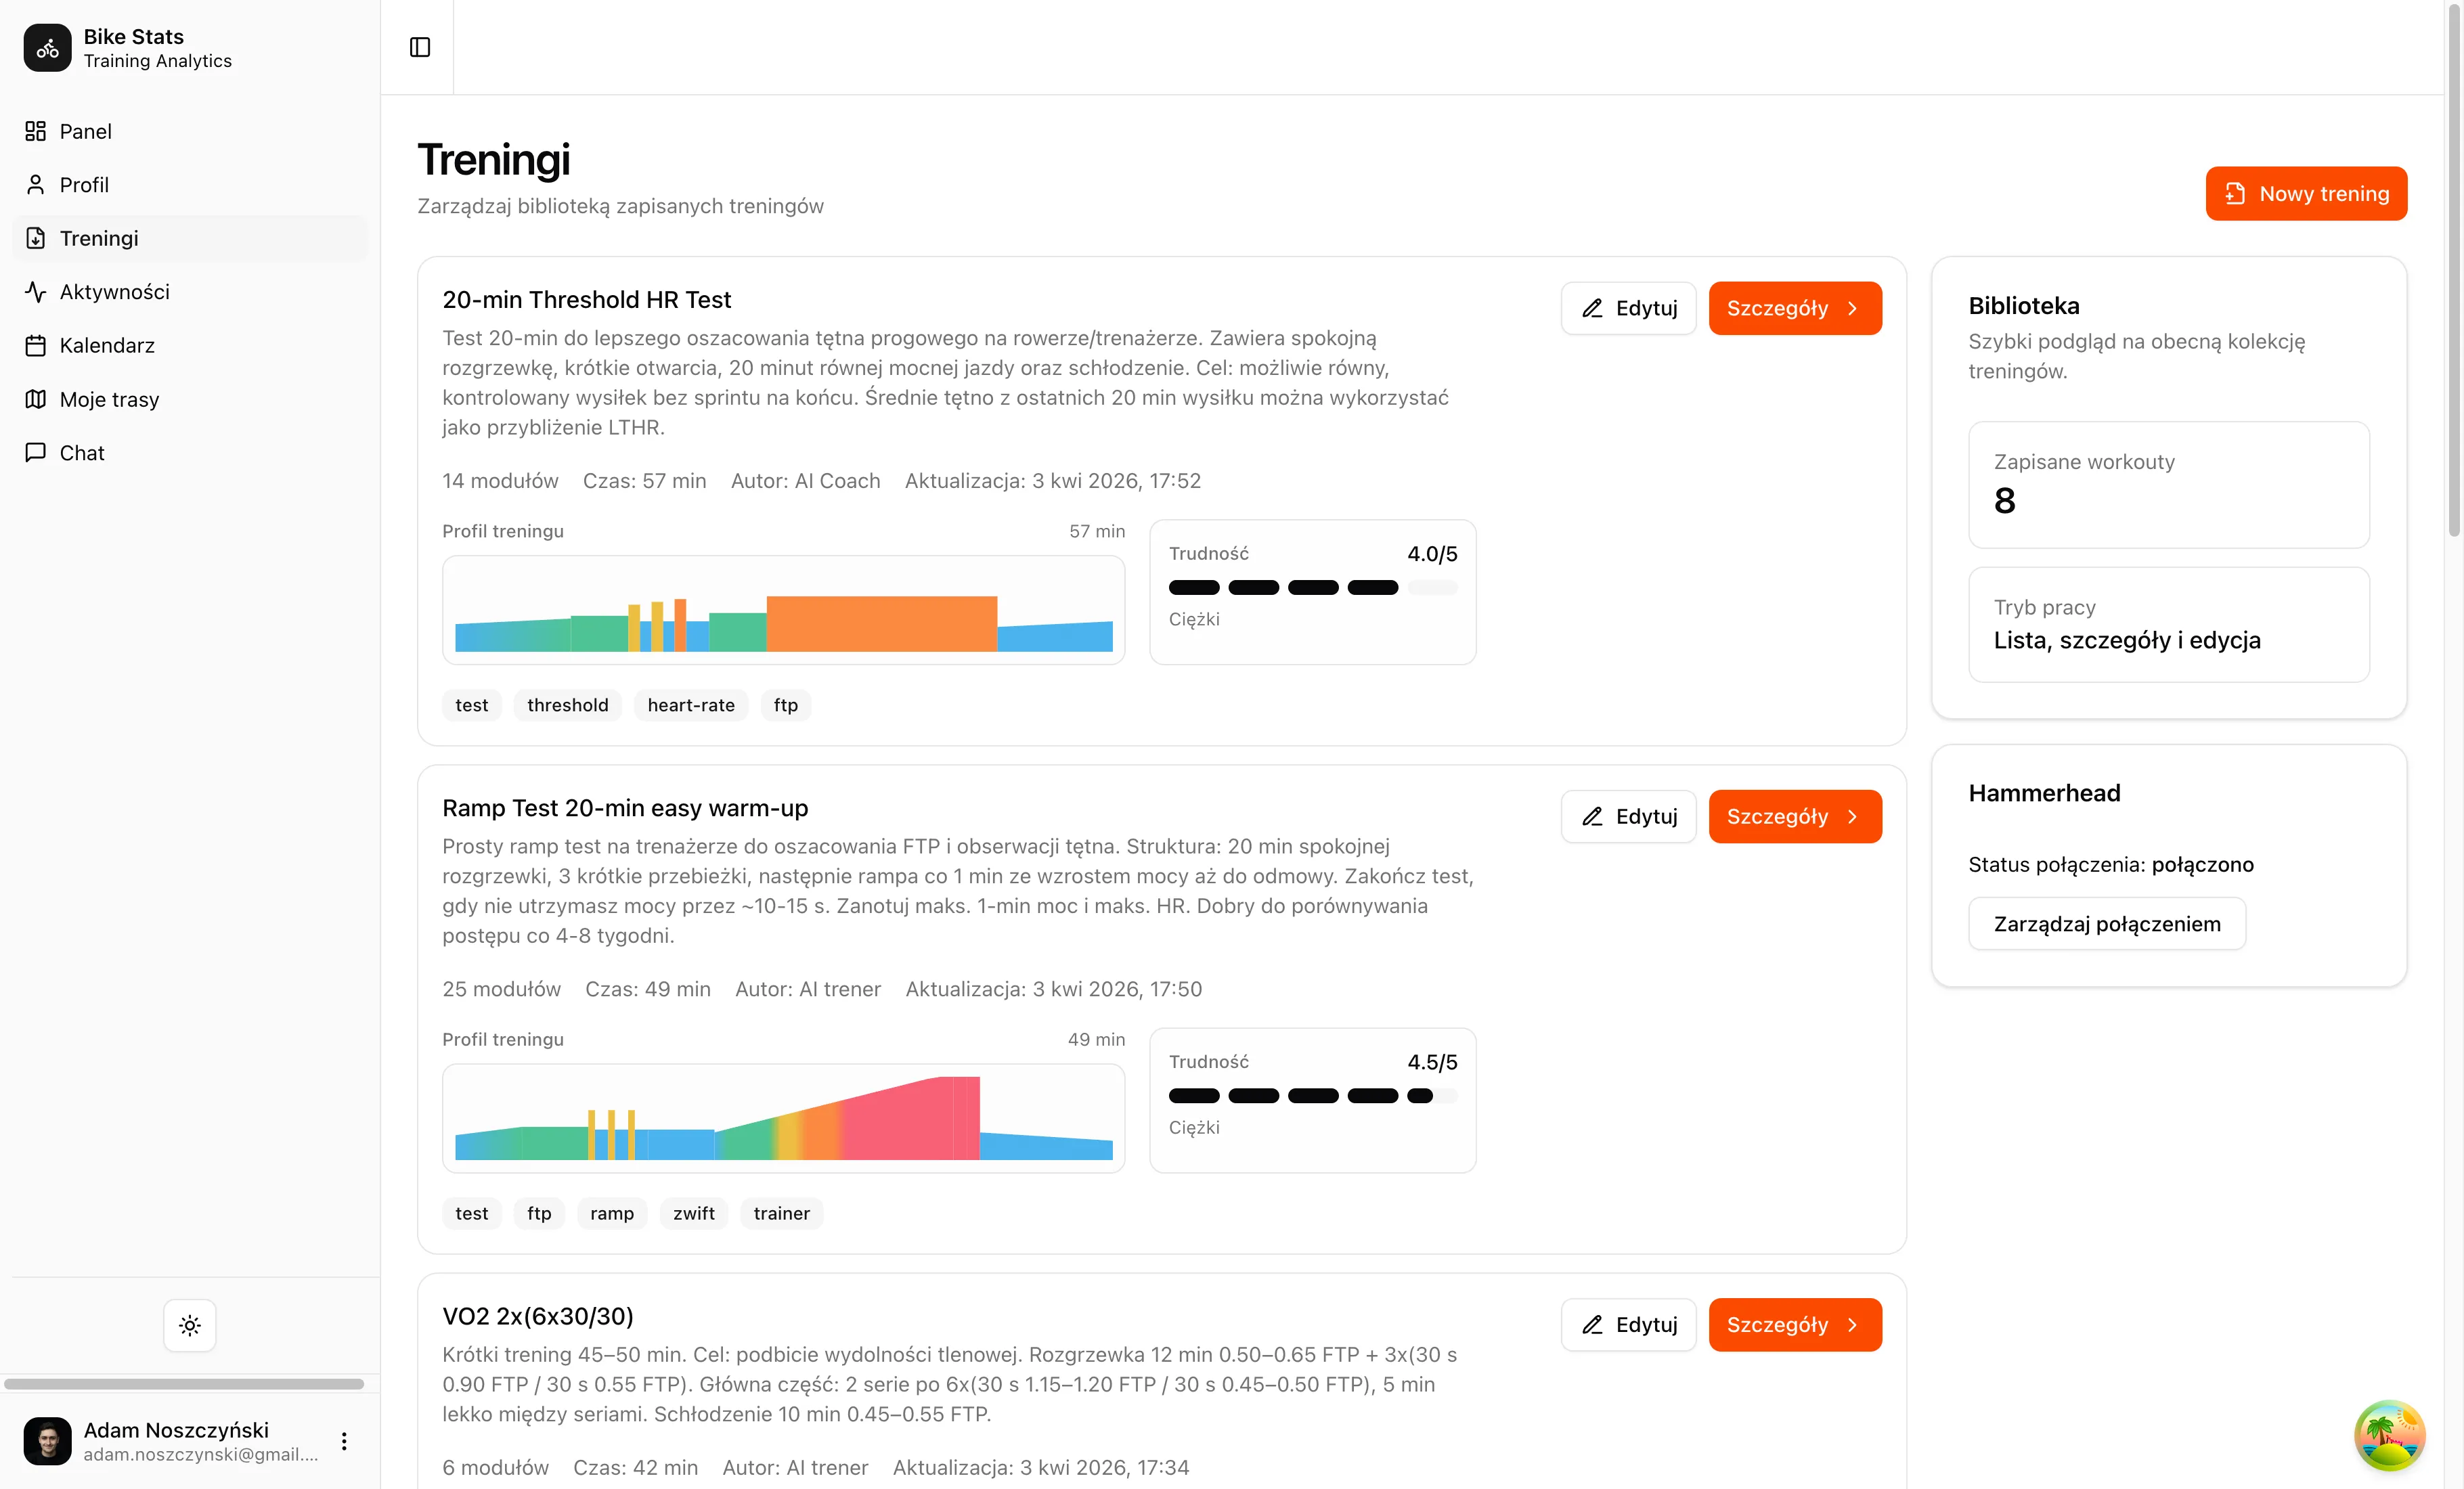Open the user account options menu
Image resolution: width=2464 pixels, height=1489 pixels.
pos(344,1441)
